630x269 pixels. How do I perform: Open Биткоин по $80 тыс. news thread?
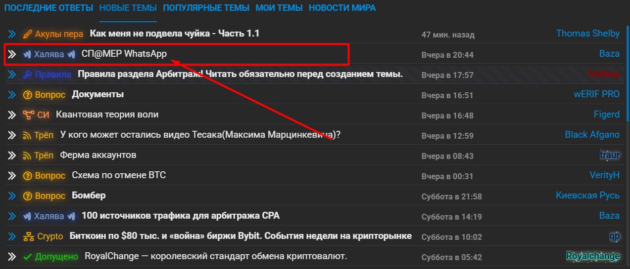[x=241, y=236]
